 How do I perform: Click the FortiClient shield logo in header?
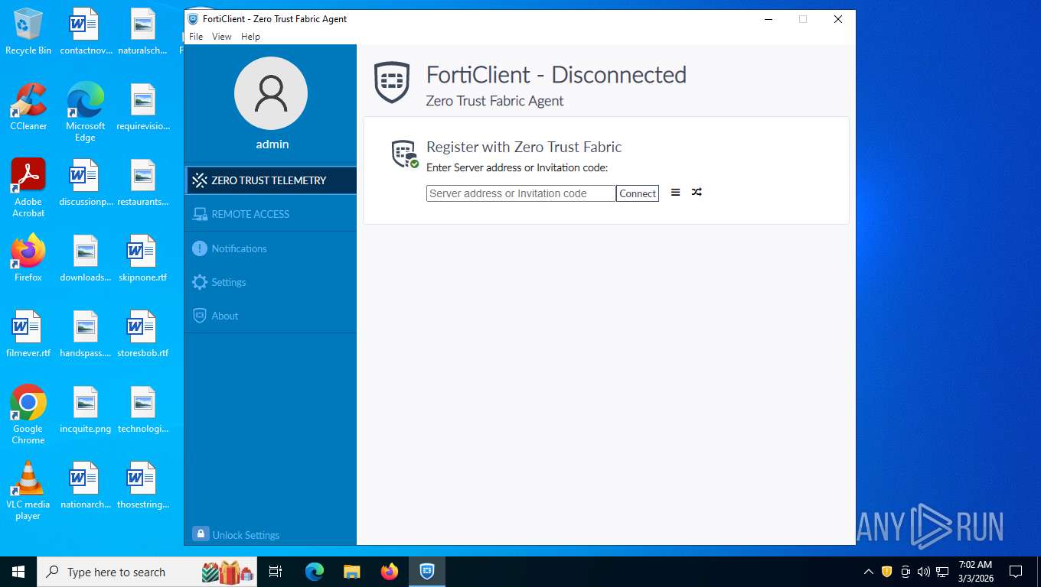pyautogui.click(x=392, y=83)
